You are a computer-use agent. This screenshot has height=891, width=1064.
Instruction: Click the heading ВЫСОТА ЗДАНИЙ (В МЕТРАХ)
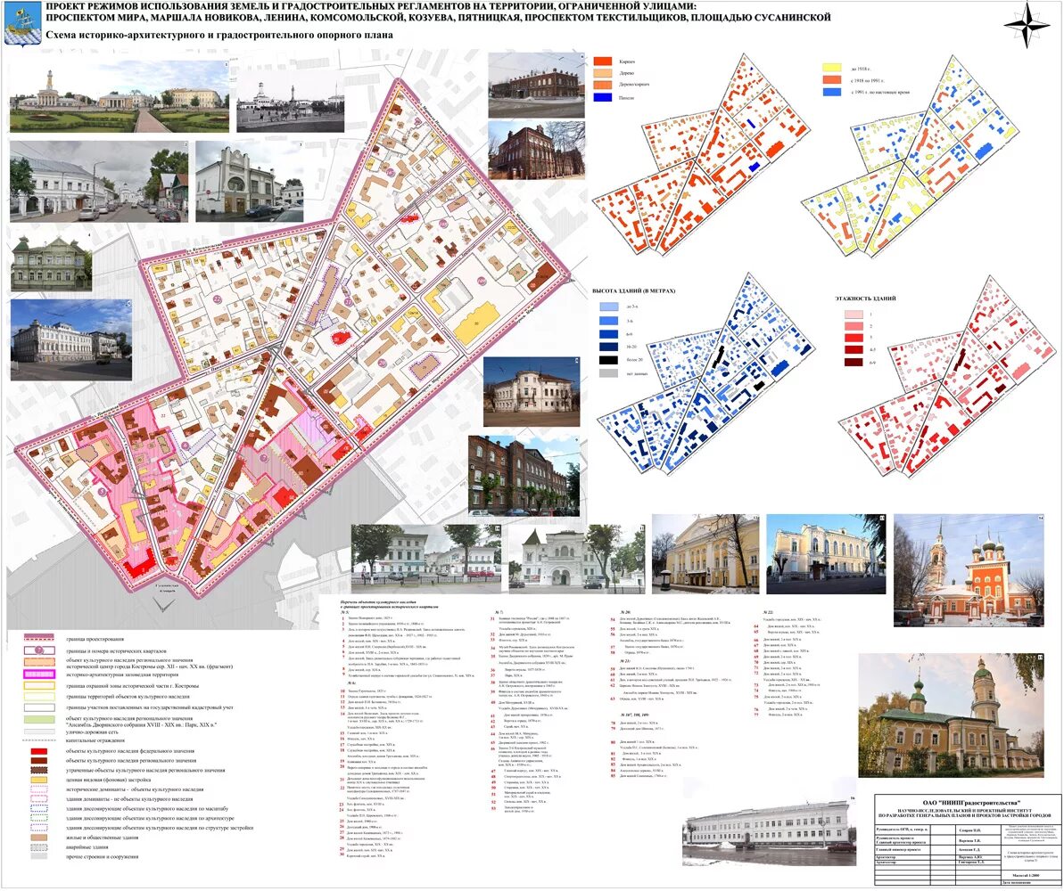634,290
